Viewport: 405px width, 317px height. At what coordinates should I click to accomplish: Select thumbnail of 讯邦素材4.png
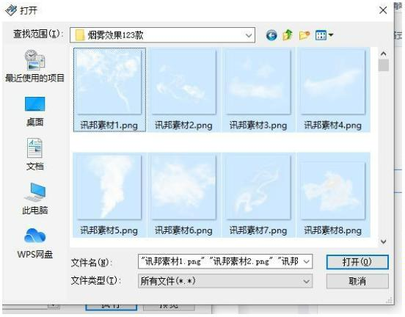332,81
